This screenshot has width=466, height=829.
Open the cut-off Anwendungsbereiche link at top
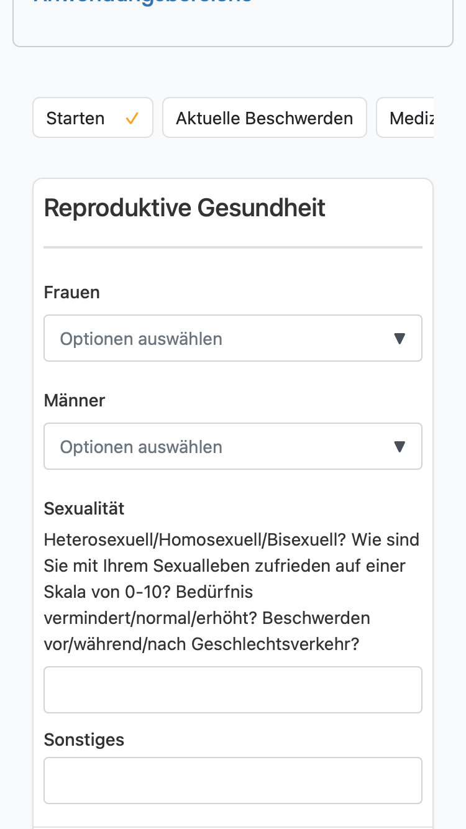(x=143, y=2)
